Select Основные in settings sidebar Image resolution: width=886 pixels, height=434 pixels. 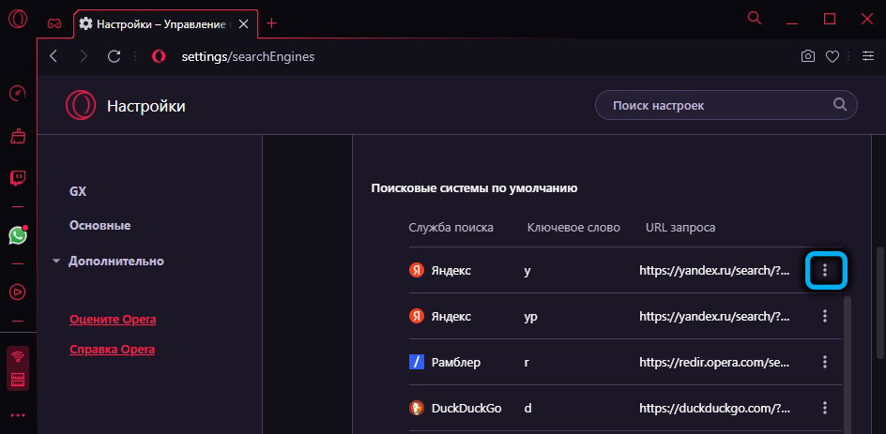99,226
